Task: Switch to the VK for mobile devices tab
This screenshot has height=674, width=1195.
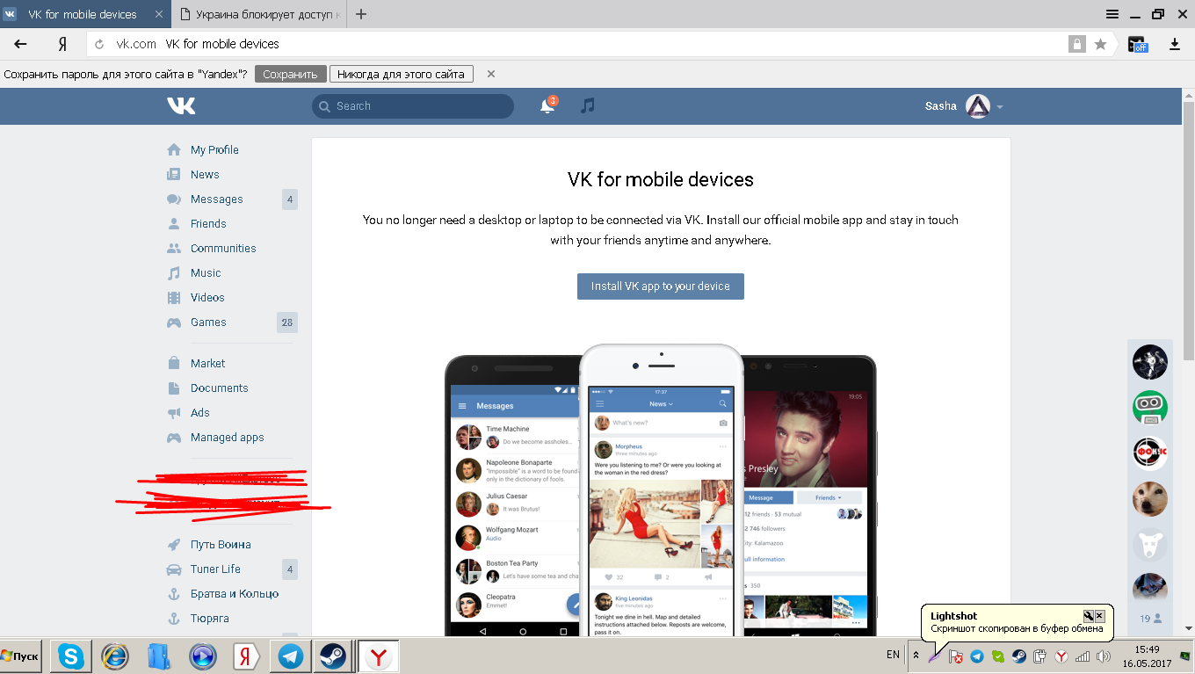Action: (x=84, y=14)
